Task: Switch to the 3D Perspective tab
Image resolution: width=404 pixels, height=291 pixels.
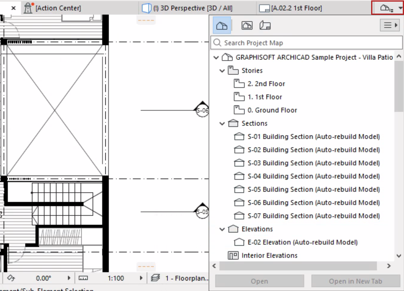Action: [x=188, y=8]
